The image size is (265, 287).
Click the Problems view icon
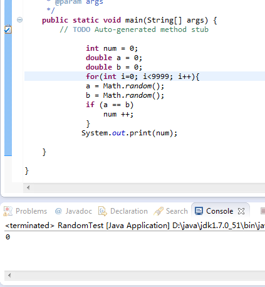click(8, 211)
